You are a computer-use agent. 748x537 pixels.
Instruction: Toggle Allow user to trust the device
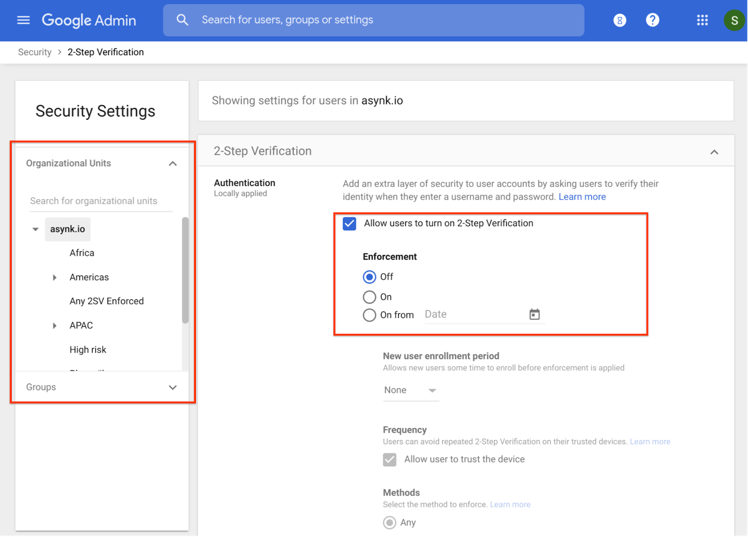(389, 459)
